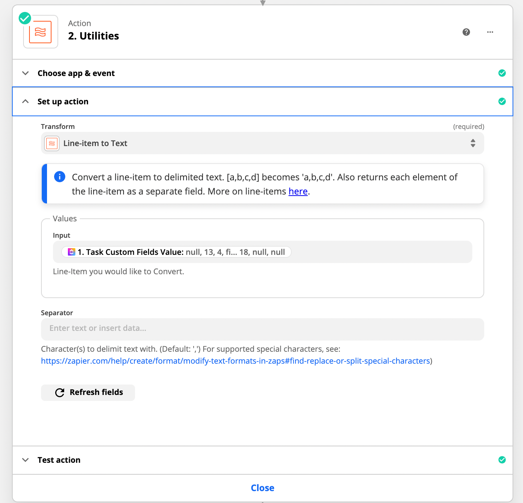523x503 pixels.
Task: Expand the Test action section
Action: pos(263,460)
